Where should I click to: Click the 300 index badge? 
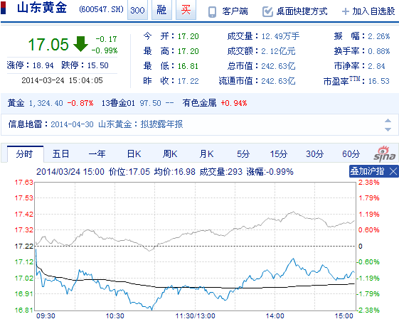coord(137,10)
